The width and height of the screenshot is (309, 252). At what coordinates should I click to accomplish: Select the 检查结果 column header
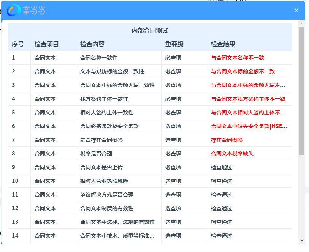223,44
